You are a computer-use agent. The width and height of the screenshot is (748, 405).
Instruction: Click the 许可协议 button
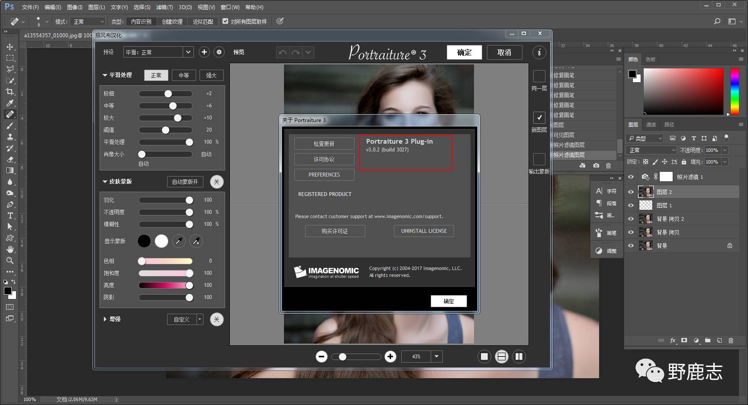(324, 159)
